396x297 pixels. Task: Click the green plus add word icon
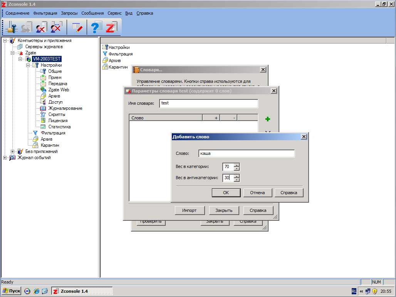coord(268,119)
